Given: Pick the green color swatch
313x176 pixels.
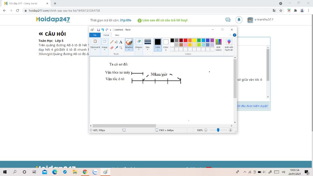Looking at the screenshot, I should [199, 41].
